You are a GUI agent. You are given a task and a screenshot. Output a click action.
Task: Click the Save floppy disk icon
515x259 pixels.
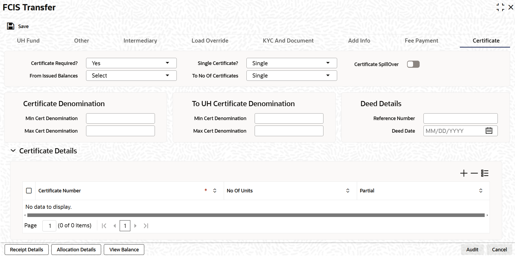[11, 26]
